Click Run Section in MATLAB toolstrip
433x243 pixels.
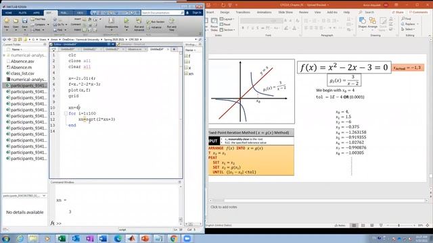(156, 22)
